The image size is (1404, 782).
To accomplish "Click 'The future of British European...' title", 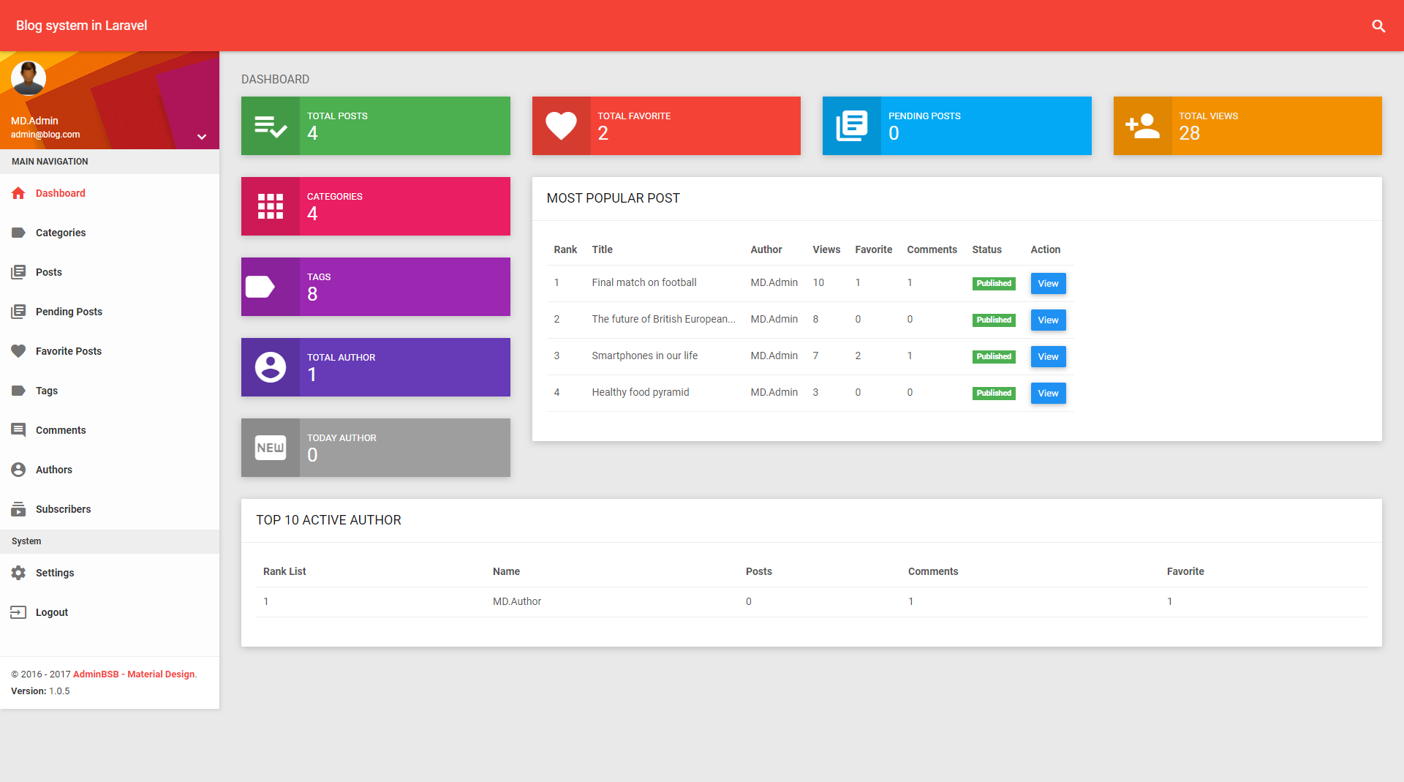I will pyautogui.click(x=663, y=319).
